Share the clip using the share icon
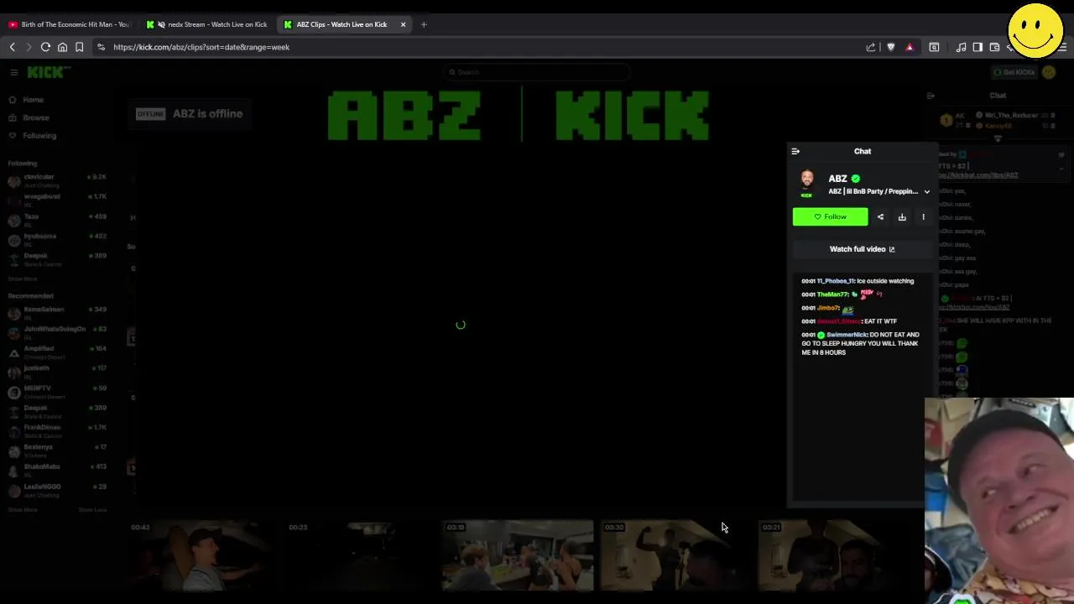Viewport: 1074px width, 604px height. point(880,216)
